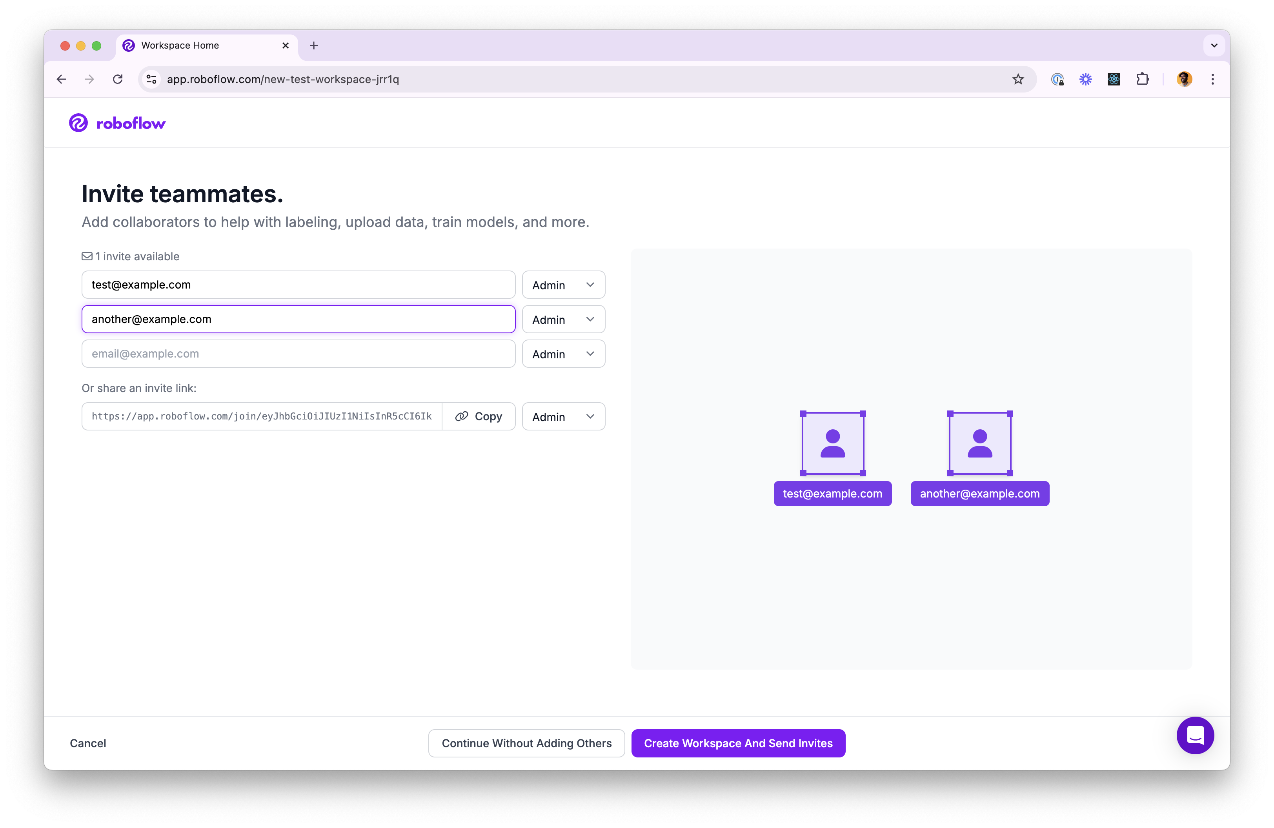Click the Cancel link
The height and width of the screenshot is (828, 1274).
coord(88,743)
